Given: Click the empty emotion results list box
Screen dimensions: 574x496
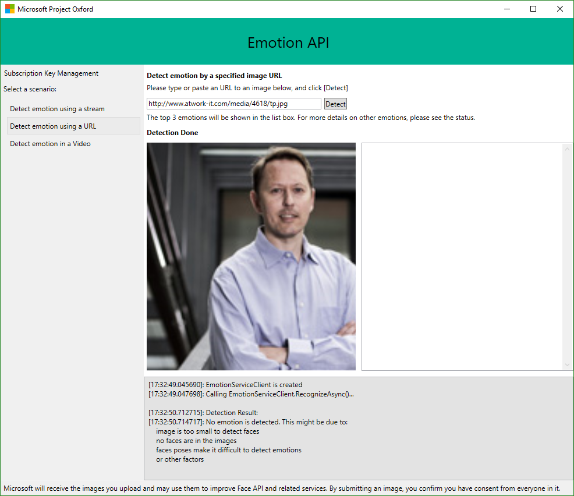Looking at the screenshot, I should tap(462, 256).
